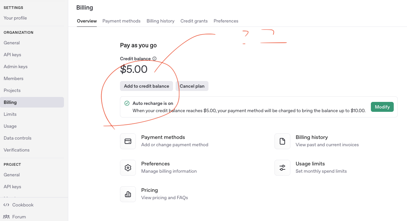
Task: Click the Payment methods card icon
Action: pos(128,141)
